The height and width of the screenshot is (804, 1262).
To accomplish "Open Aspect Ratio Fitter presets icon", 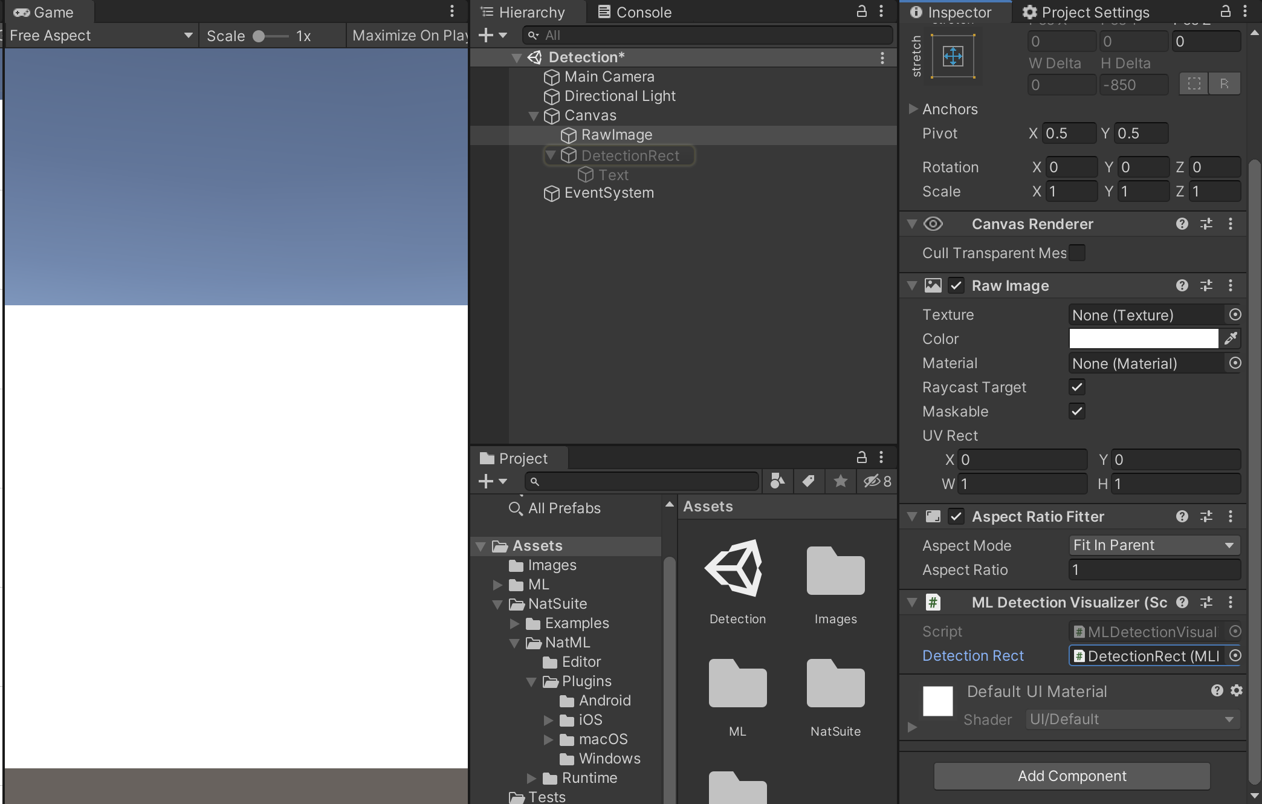I will coord(1206,516).
